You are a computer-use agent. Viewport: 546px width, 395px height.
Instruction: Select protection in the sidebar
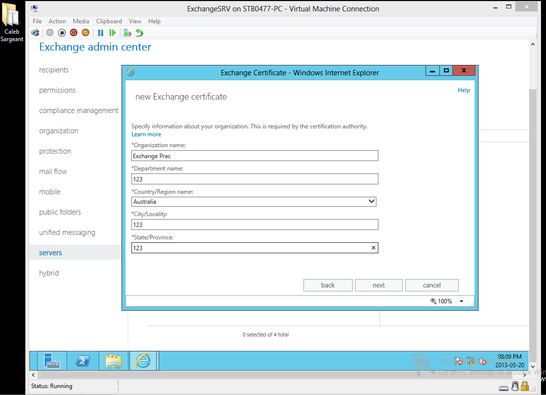tap(55, 151)
